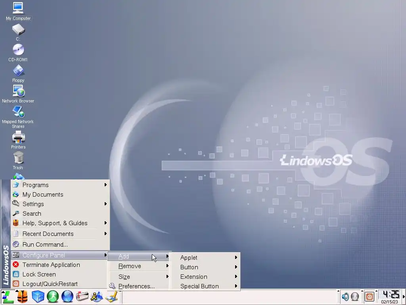Choose Search in the launch menu

point(60,214)
